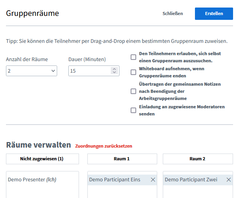This screenshot has width=241, height=198.
Task: Edit the Raum 2 name field
Action: [197, 159]
